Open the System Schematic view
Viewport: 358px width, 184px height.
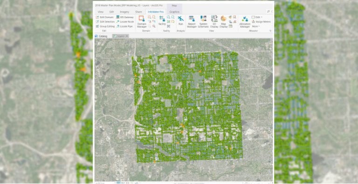[x=203, y=22]
